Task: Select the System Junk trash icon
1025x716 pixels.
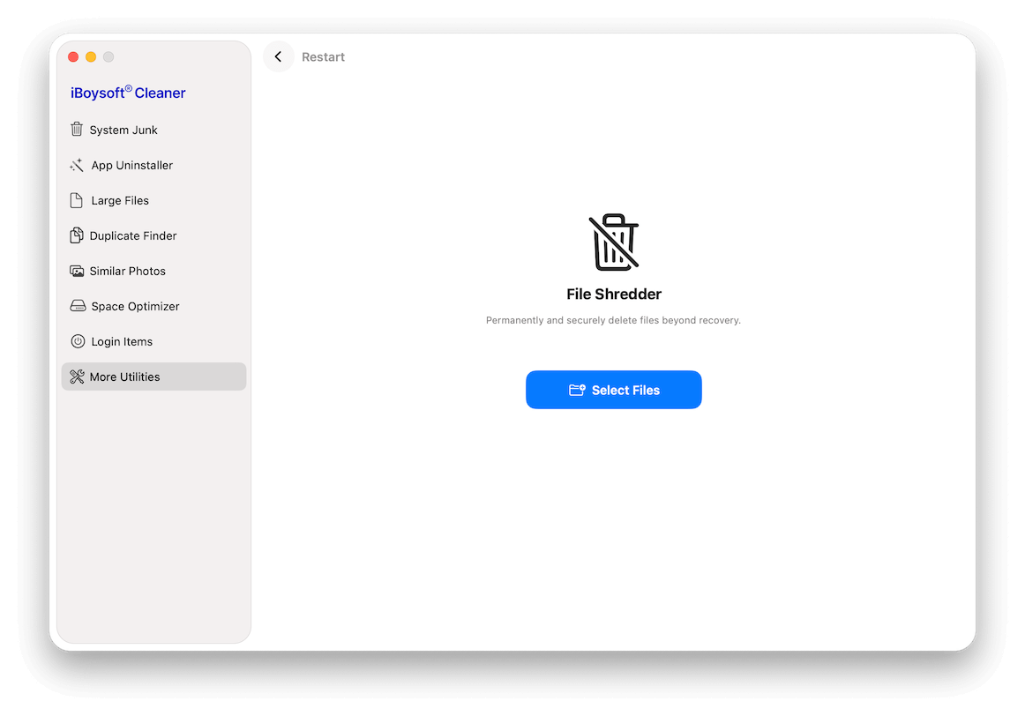Action: [x=78, y=130]
